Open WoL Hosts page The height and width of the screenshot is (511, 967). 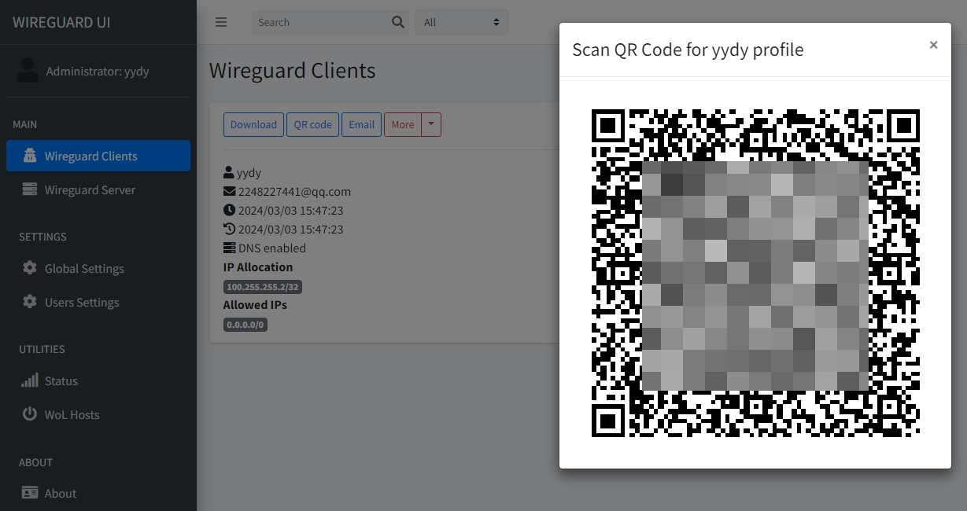(x=98, y=414)
